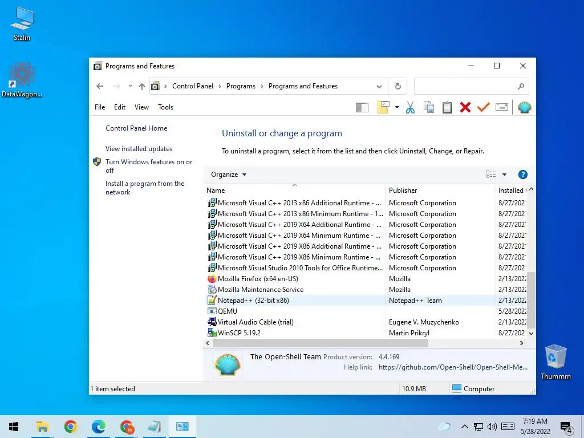Open dropdown arrow next to folder options icon
The width and height of the screenshot is (584, 438).
coord(397,108)
